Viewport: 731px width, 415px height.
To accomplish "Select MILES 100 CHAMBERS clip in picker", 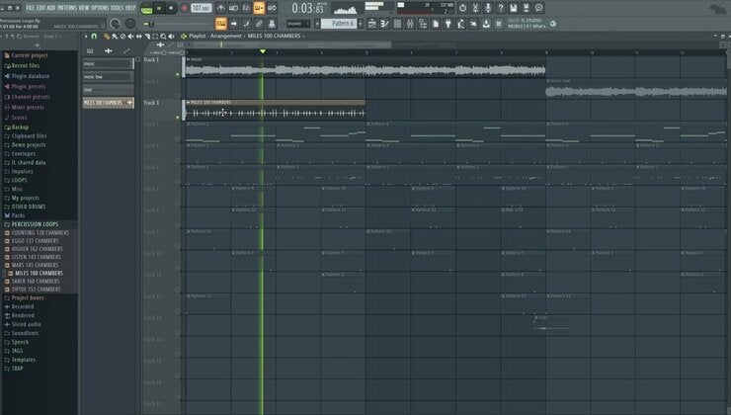I will tap(104, 102).
